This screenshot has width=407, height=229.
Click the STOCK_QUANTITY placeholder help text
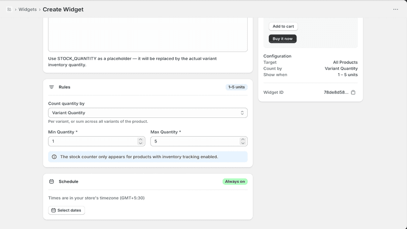132,61
